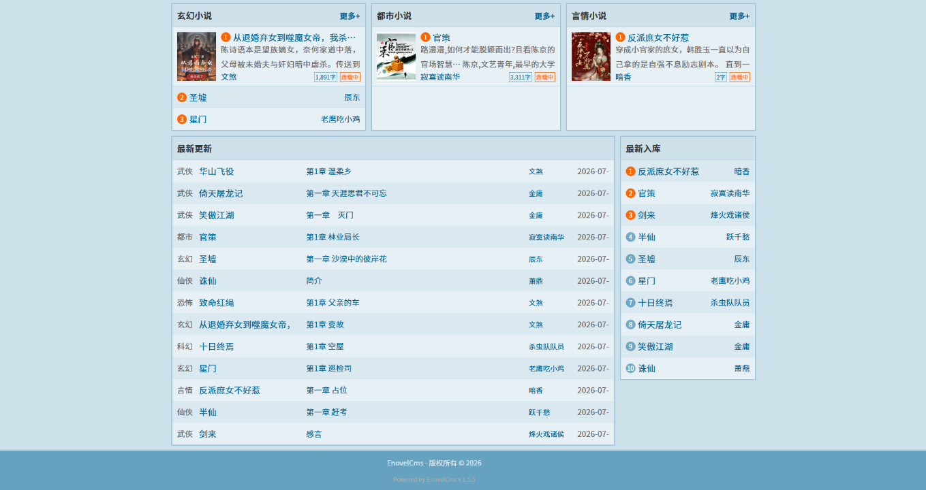Image resolution: width=926 pixels, height=490 pixels.
Task: Click author 烽火戏诸侯 in 最新入库 list
Action: (x=730, y=215)
